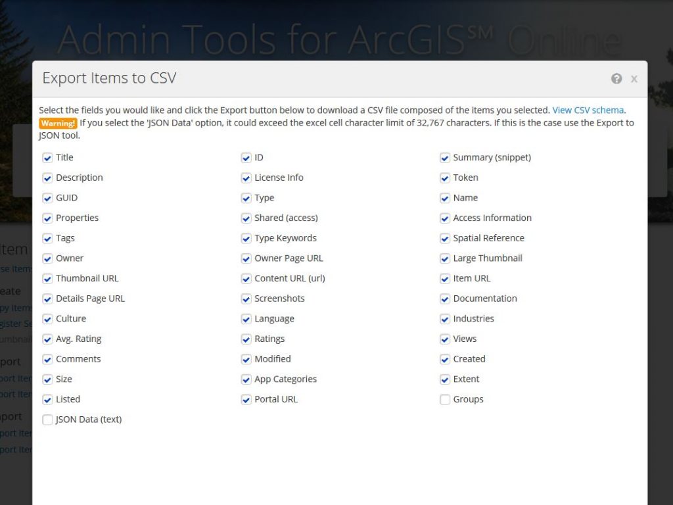The width and height of the screenshot is (673, 505).
Task: Uncheck the Portal URL checkbox
Action: pyautogui.click(x=246, y=400)
